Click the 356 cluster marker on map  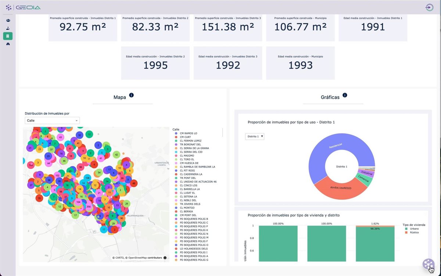click(89, 207)
